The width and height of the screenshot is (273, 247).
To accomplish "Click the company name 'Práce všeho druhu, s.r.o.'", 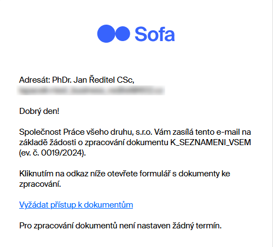I will (108, 132).
